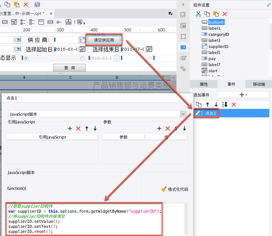Add a 引用JavaScript entry with plus
This screenshot has height=236, width=272.
tap(70, 128)
